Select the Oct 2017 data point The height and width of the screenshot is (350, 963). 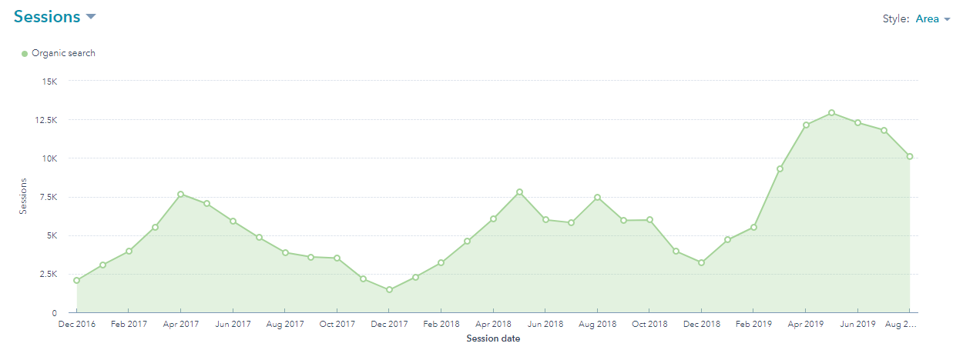(337, 258)
